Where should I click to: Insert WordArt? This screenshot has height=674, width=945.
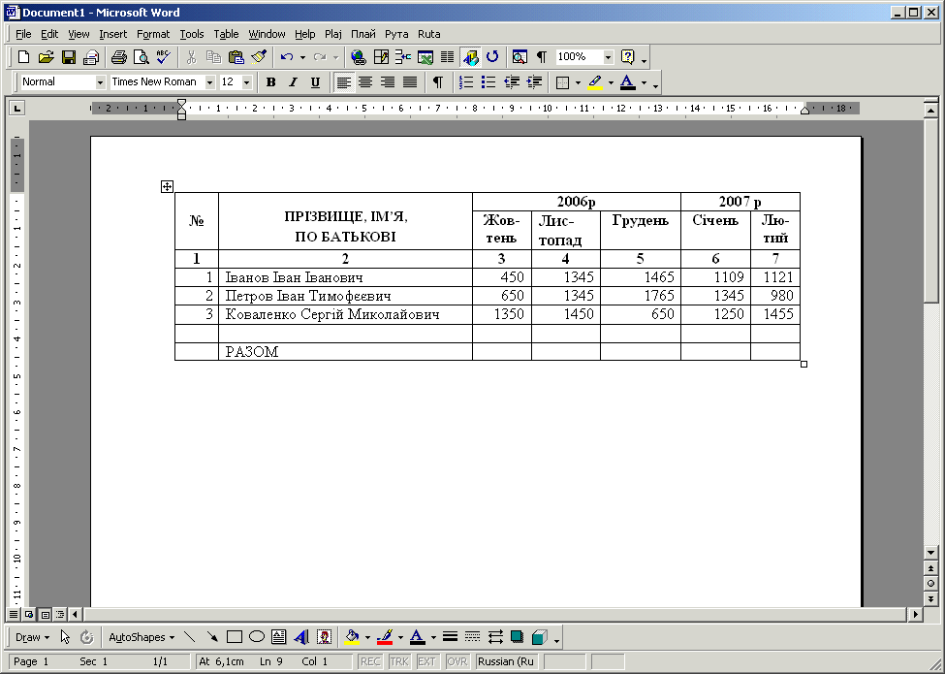pos(302,637)
